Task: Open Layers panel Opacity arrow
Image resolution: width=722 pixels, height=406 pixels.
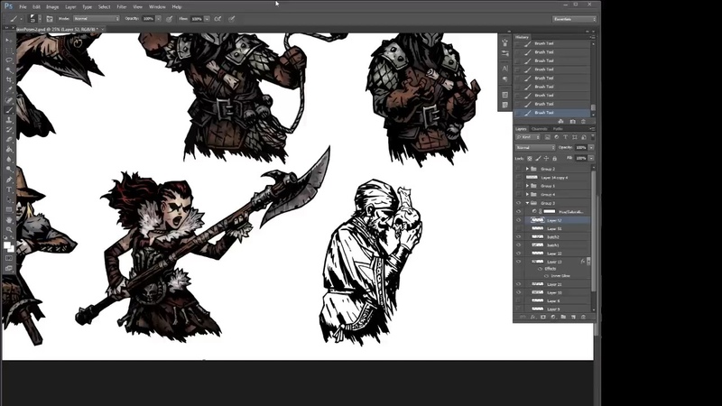Action: (x=591, y=147)
